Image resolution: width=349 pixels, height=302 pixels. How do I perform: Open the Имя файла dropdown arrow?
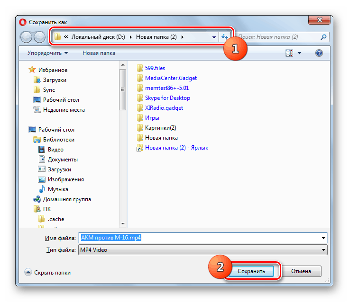point(323,238)
